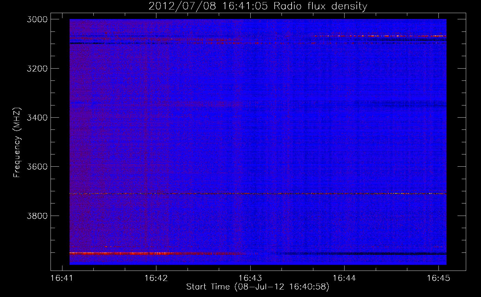Click the 3600 frequency tick label

click(x=37, y=167)
